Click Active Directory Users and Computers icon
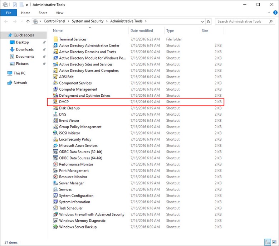Viewport: 279px width, 246px height. pyautogui.click(x=55, y=70)
